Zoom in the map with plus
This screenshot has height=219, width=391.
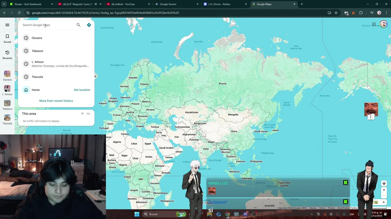pyautogui.click(x=384, y=190)
